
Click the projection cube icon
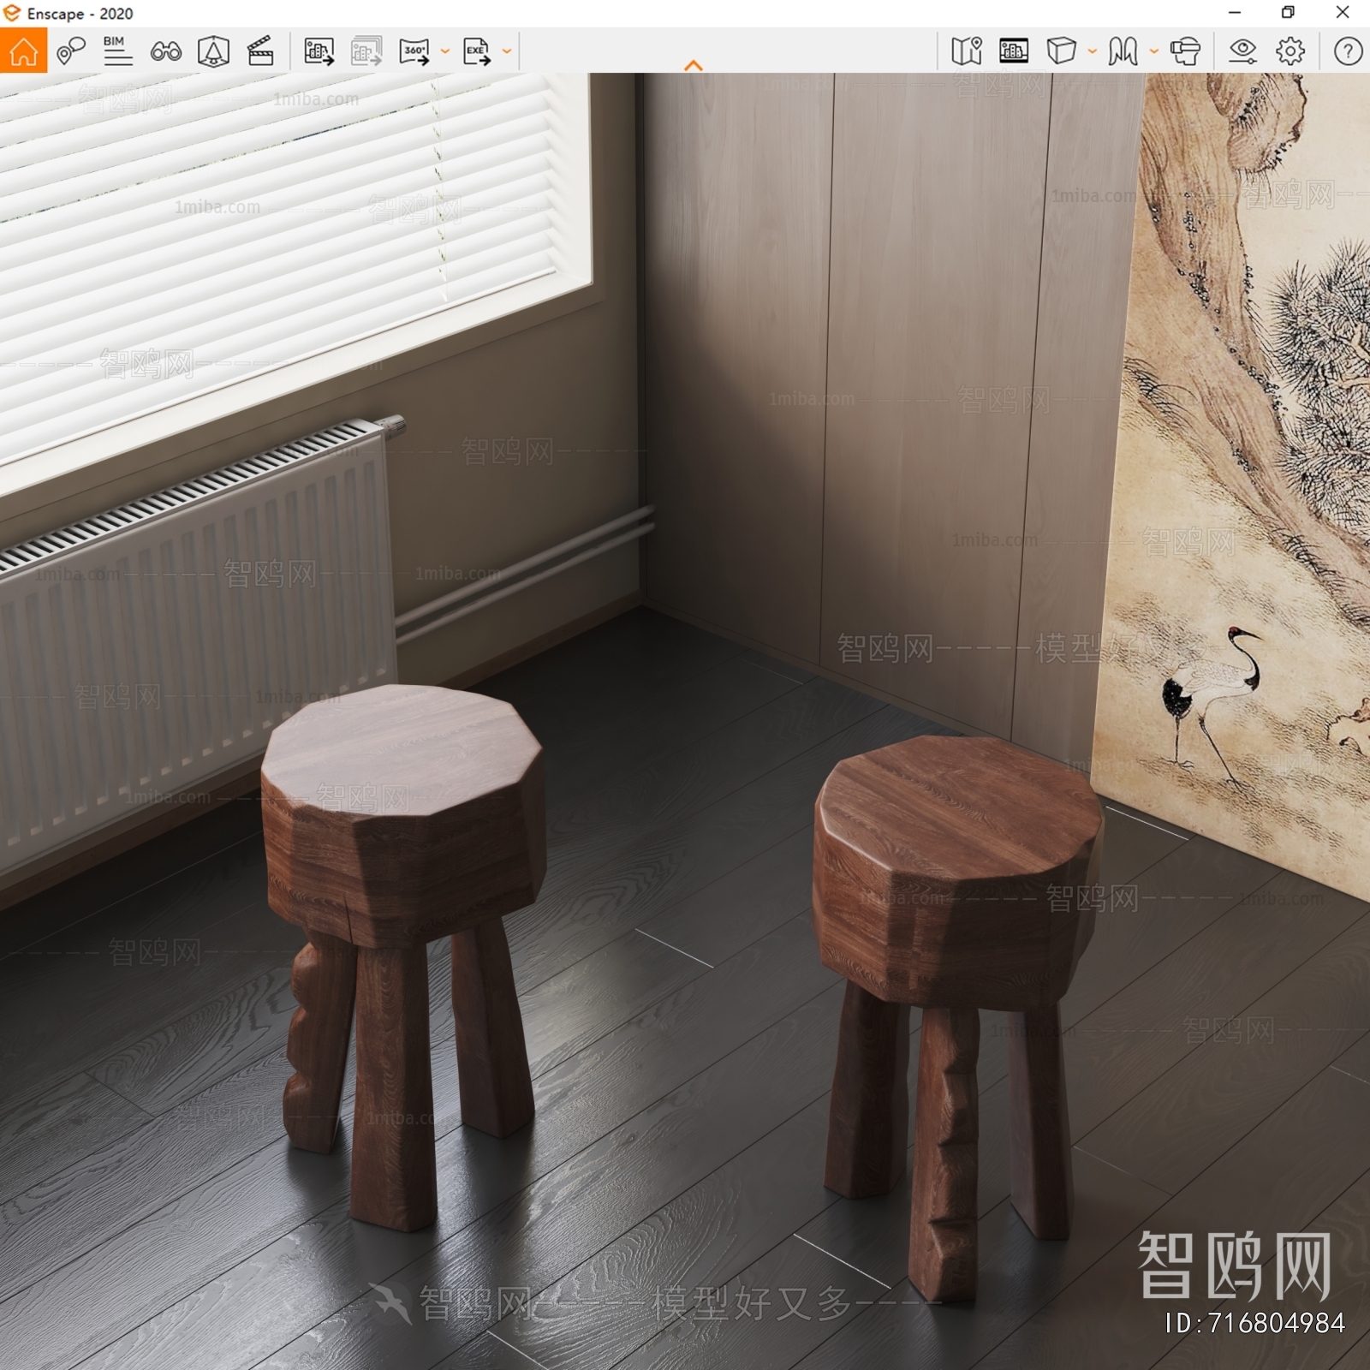coord(1062,51)
